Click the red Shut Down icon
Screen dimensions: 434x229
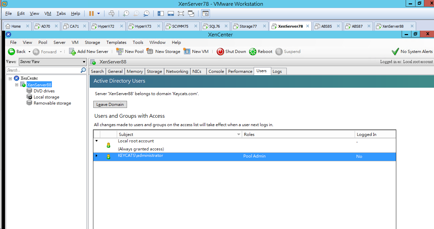pyautogui.click(x=220, y=52)
